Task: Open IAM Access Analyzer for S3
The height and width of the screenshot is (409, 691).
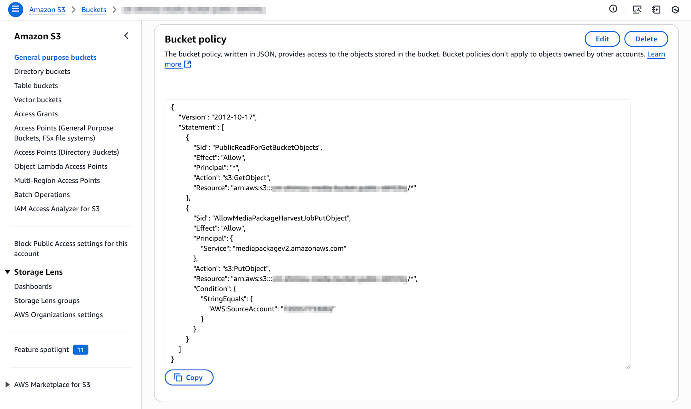Action: (57, 209)
